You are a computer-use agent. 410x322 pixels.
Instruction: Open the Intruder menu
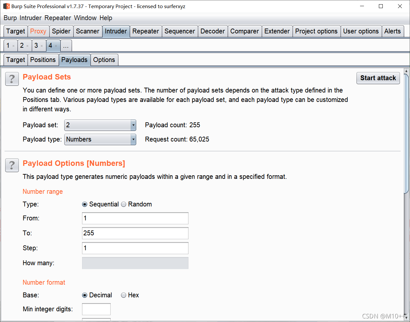[30, 18]
